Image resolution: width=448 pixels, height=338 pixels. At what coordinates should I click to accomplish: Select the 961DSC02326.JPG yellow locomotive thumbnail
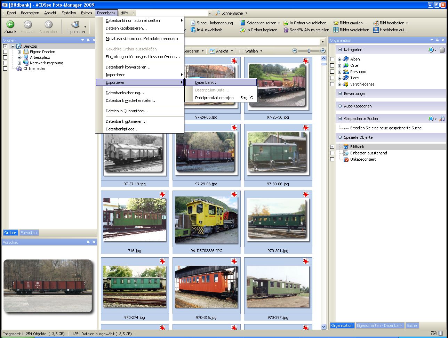coord(206,219)
